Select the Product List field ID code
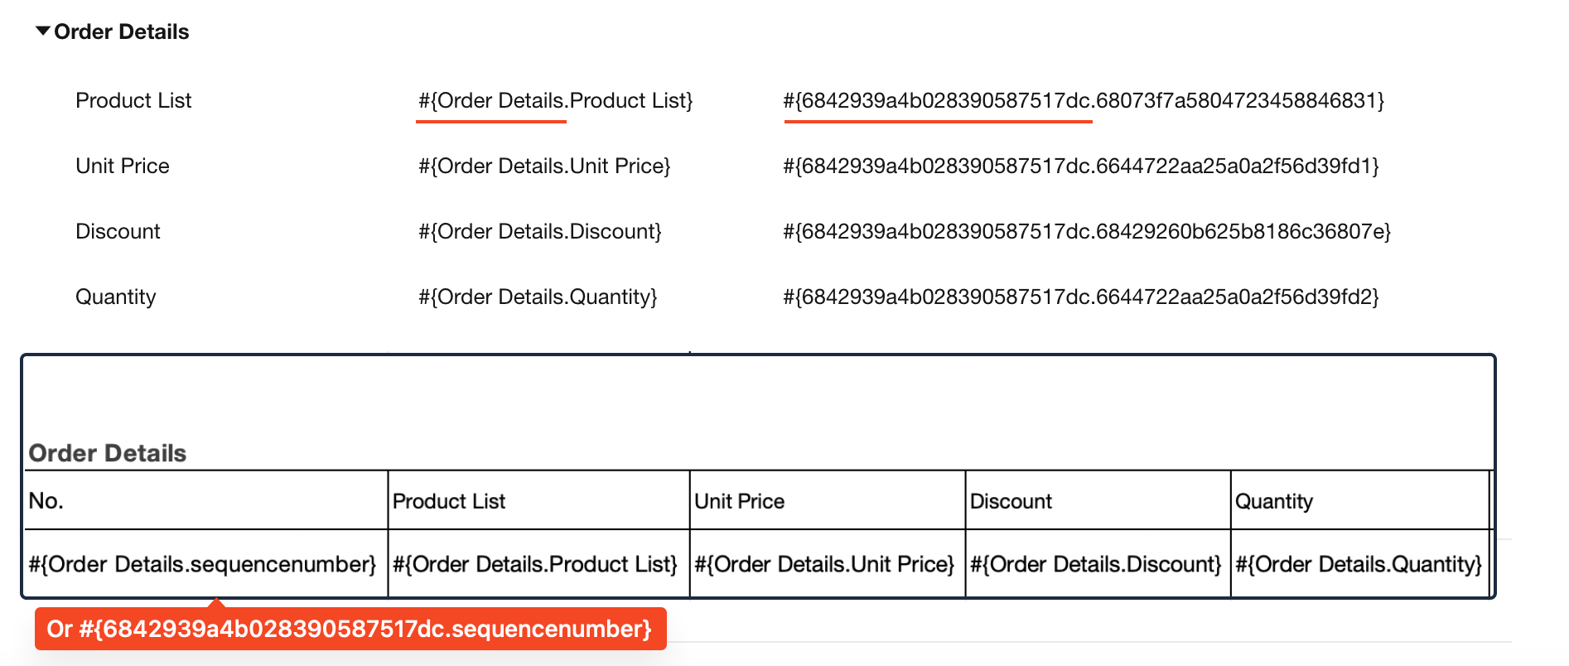 click(1084, 101)
